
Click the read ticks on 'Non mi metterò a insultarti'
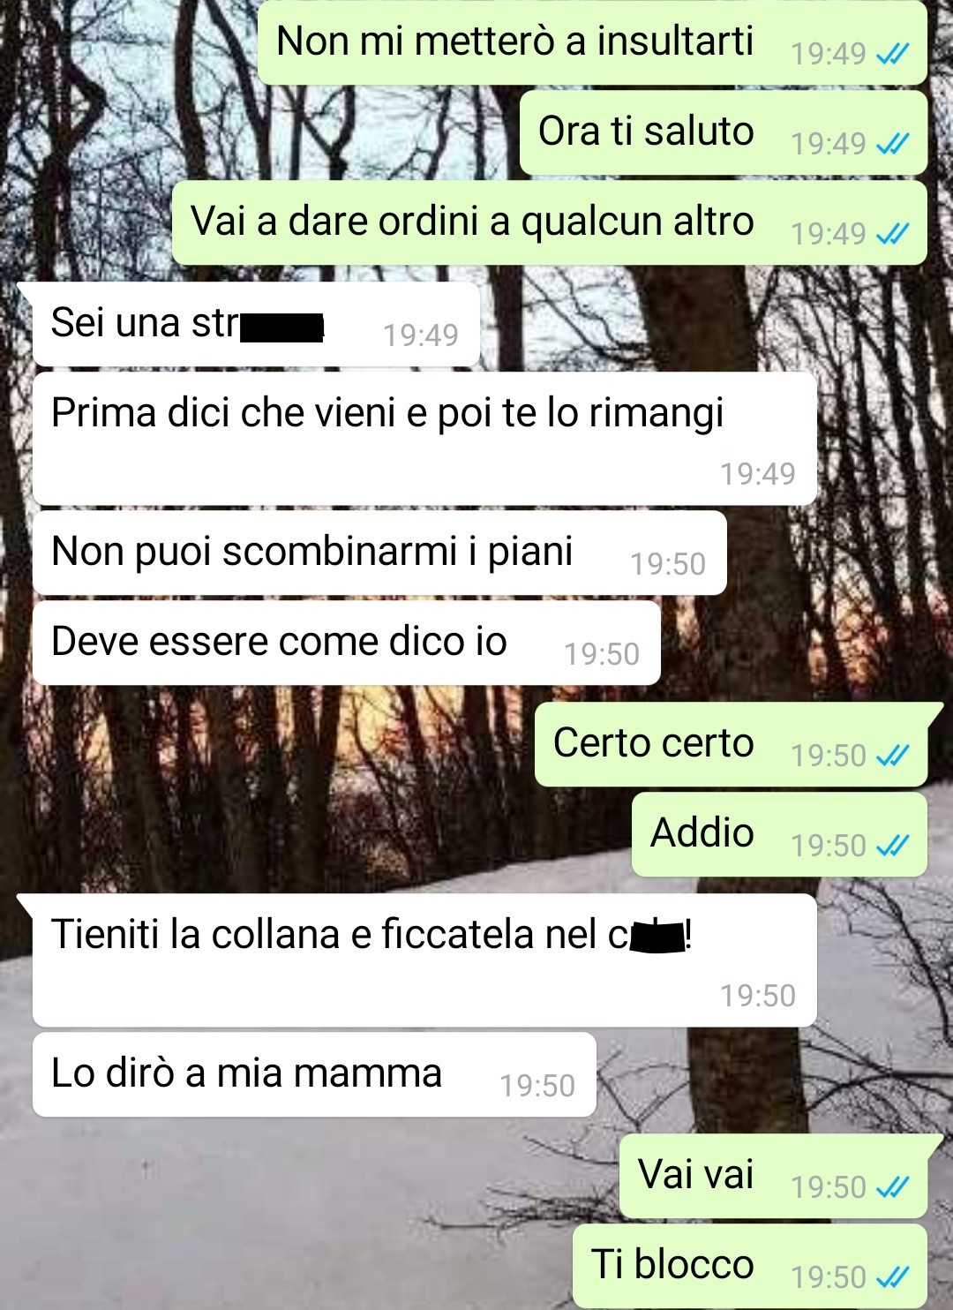pos(892,54)
